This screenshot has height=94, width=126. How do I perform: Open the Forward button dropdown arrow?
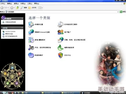[x=14, y=8]
